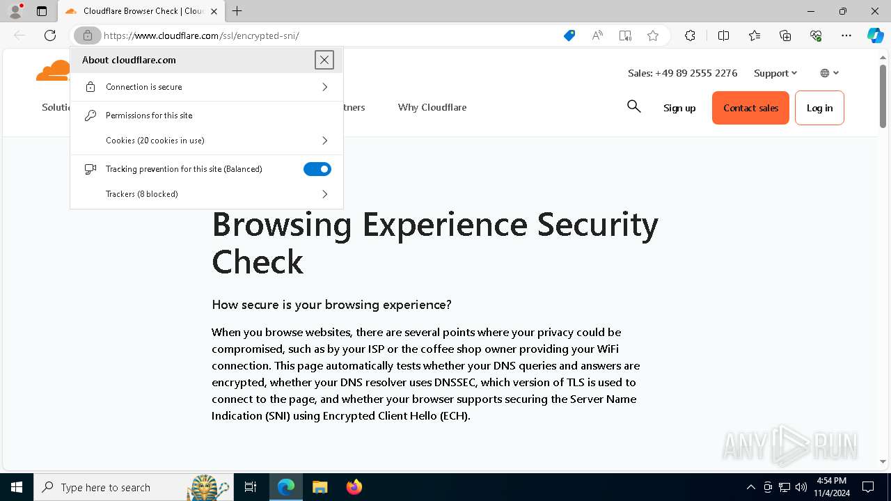This screenshot has height=501, width=891.
Task: Expand Trackers (8 blocked) details
Action: tap(207, 194)
